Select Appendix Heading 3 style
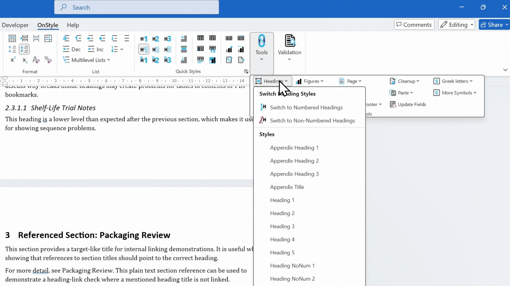 tap(309, 174)
